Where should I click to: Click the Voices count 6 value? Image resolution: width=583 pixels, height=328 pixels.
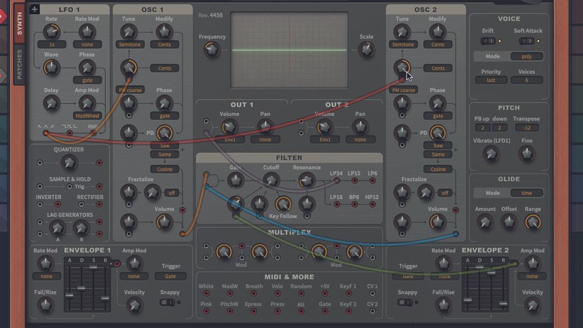pyautogui.click(x=527, y=80)
